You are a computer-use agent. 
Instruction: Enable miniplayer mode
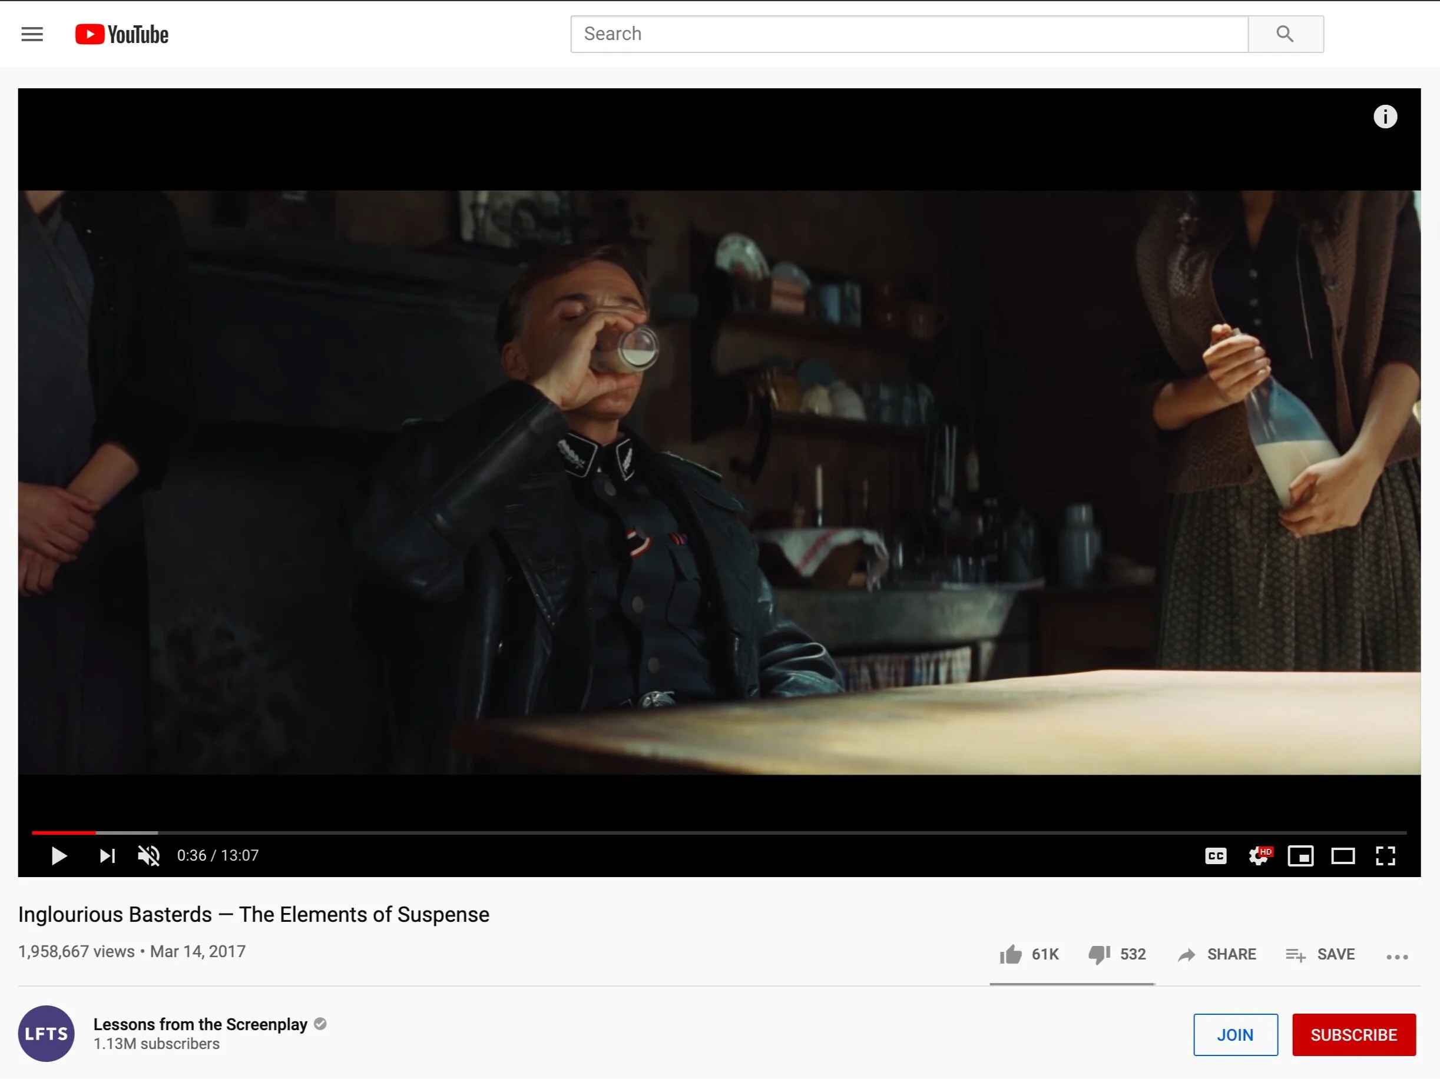coord(1300,856)
